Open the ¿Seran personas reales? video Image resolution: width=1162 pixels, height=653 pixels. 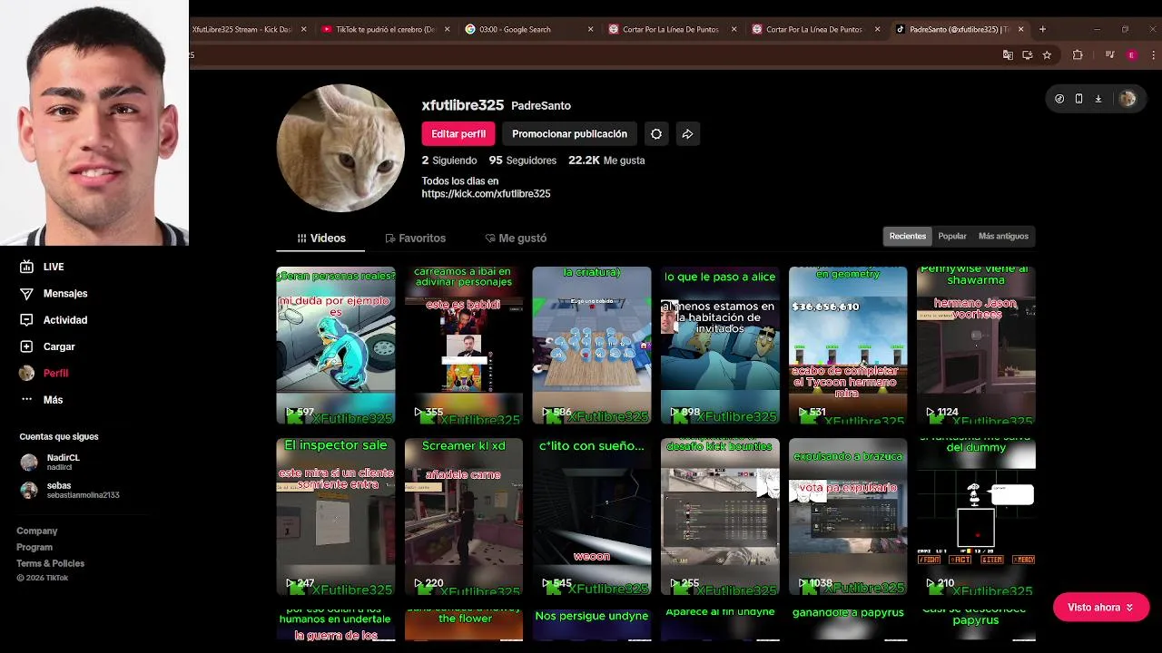pos(336,346)
